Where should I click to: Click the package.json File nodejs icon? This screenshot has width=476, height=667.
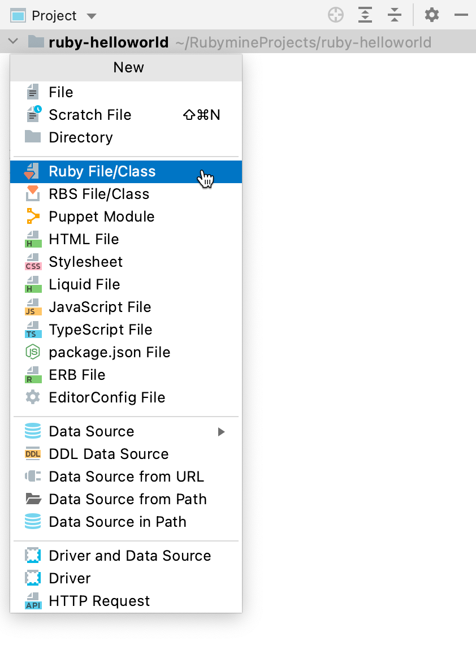click(x=33, y=352)
